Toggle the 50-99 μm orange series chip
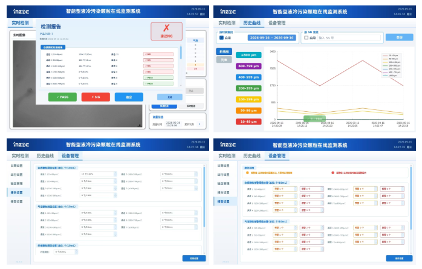422x269 pixels. tap(248, 111)
